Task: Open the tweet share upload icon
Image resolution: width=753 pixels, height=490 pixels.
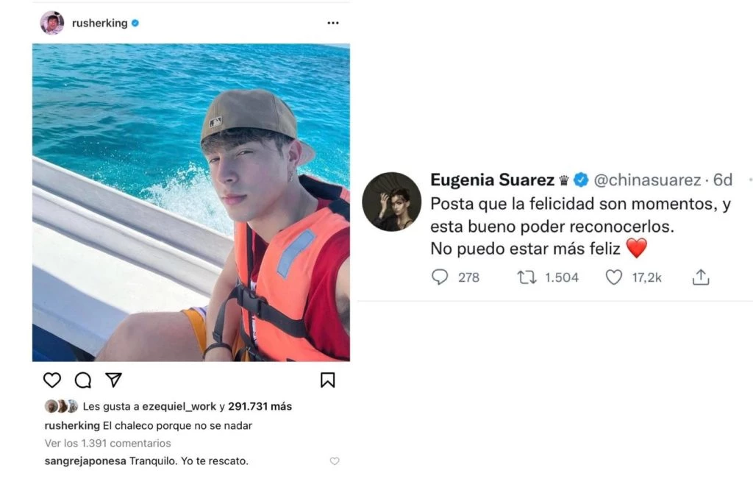Action: (x=701, y=277)
